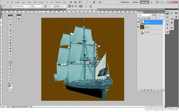Expand more workspaces chevron
This screenshot has width=179, height=112.
click(x=152, y=2)
